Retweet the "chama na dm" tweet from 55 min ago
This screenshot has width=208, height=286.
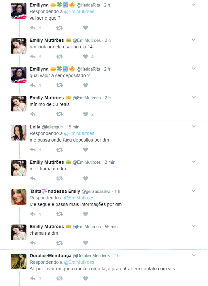pos(59,243)
